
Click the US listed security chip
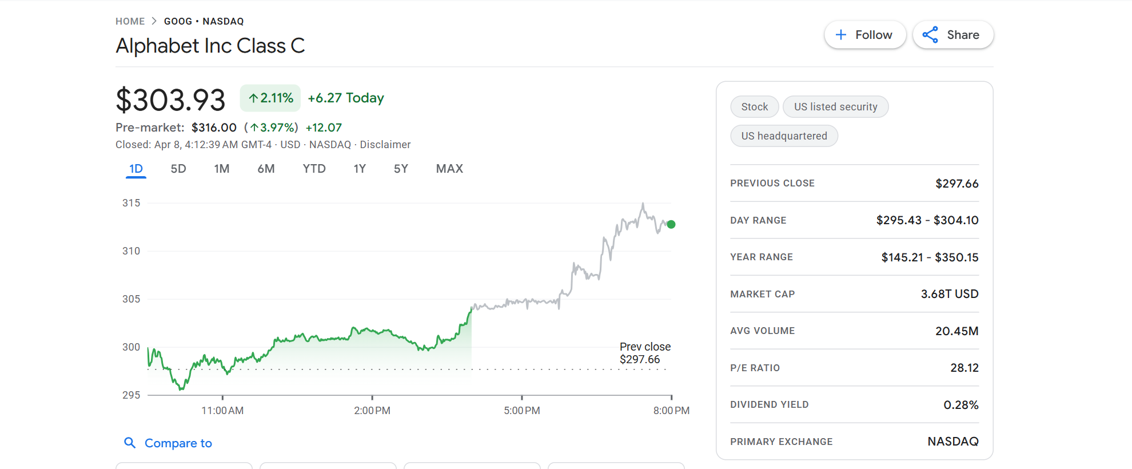835,107
